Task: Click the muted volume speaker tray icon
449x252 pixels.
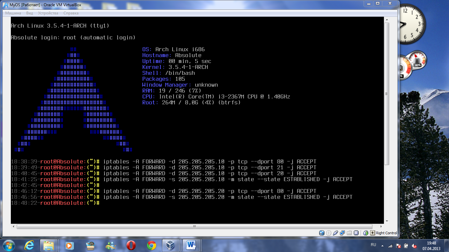Action: (x=414, y=245)
